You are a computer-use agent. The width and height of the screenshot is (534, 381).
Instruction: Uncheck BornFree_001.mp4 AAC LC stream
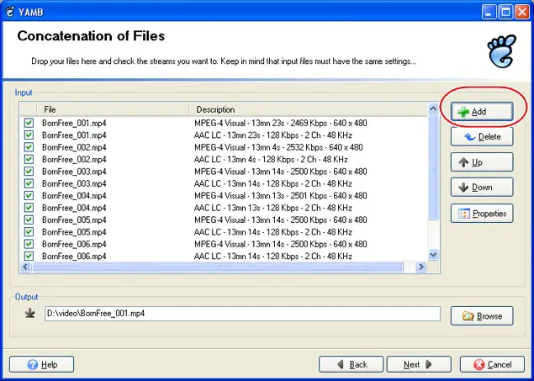click(29, 135)
